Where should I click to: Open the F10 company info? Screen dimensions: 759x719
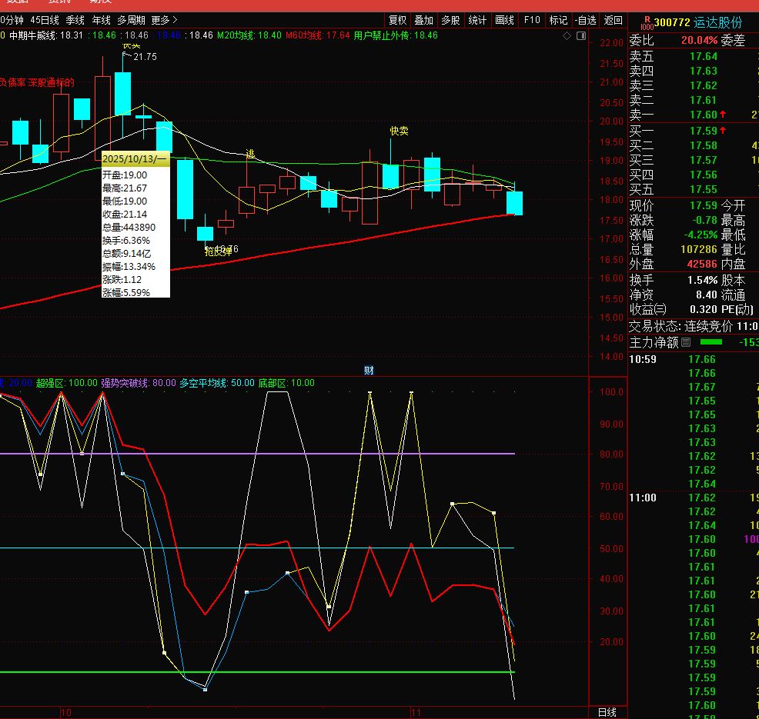[x=532, y=20]
